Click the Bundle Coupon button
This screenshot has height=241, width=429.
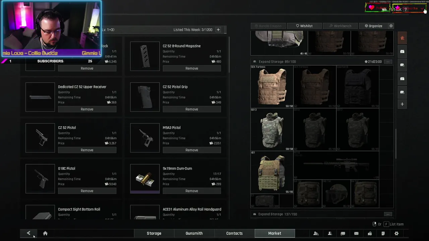(x=268, y=26)
